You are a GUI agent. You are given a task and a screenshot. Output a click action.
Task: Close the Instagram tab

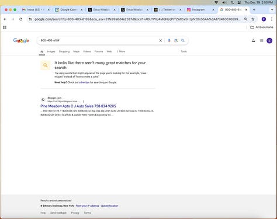click(213, 9)
